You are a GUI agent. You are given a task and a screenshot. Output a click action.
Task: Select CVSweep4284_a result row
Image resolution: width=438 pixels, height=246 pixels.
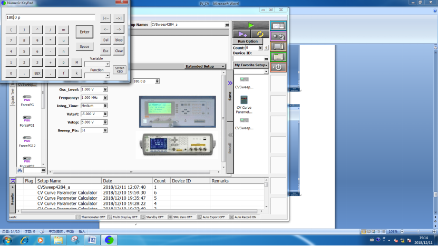pos(140,187)
